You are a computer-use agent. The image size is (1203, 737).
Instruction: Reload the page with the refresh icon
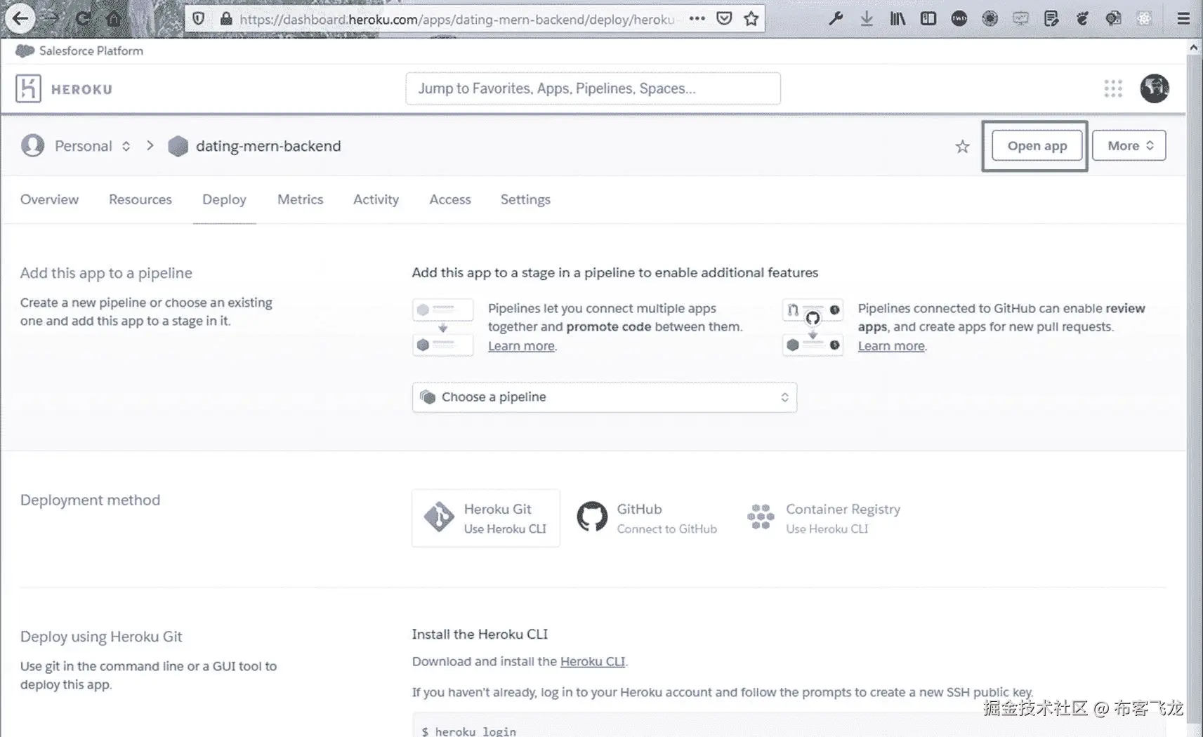pos(83,19)
